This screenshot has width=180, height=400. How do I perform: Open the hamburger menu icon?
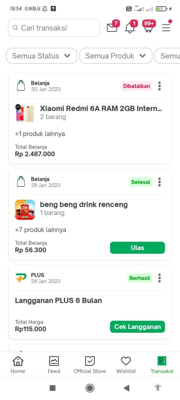click(x=166, y=28)
